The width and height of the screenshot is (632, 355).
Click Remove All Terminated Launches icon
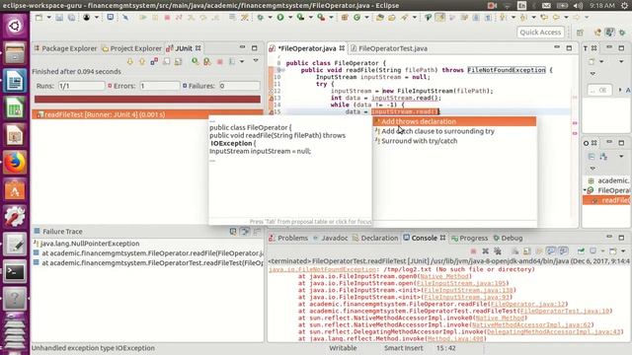click(498, 251)
